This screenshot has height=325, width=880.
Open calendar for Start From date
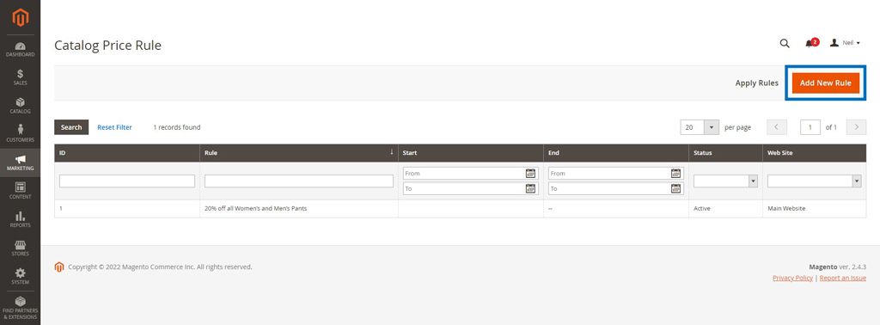(x=530, y=174)
